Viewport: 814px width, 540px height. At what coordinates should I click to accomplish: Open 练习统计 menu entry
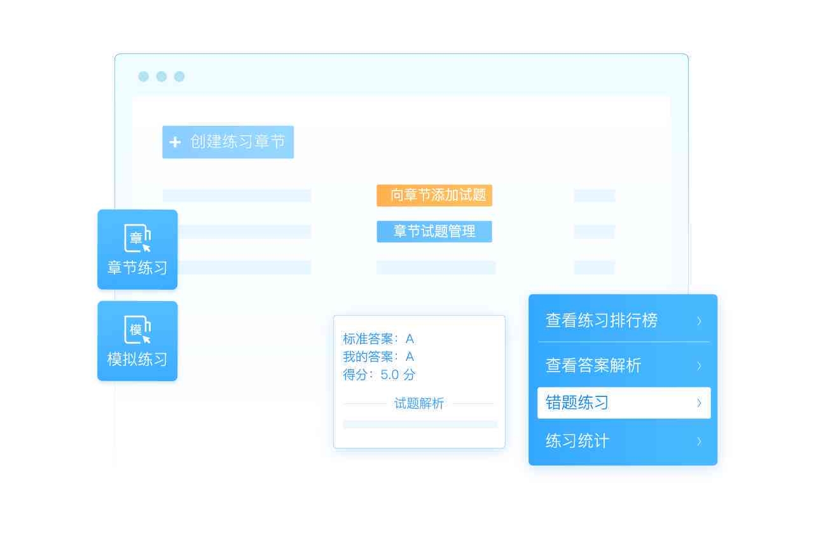[x=623, y=441]
